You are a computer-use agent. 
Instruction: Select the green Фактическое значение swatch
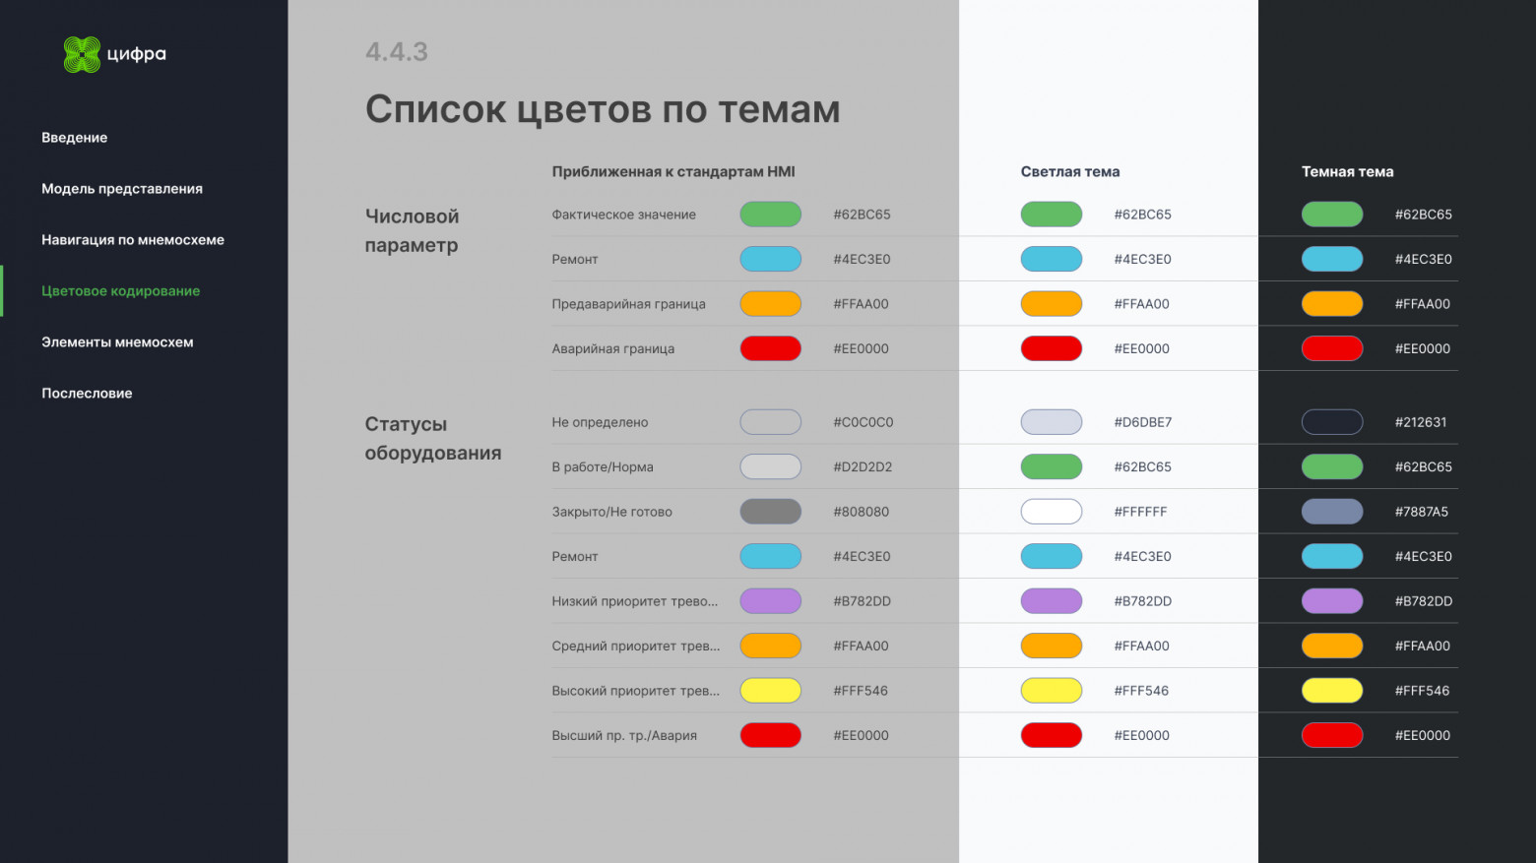pyautogui.click(x=770, y=214)
